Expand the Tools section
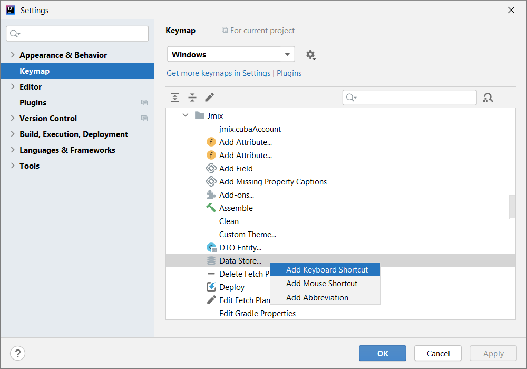The height and width of the screenshot is (369, 527). [x=13, y=166]
